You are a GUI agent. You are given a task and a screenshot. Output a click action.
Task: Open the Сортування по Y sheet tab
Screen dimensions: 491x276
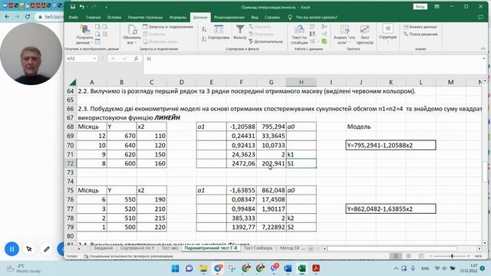coord(137,248)
